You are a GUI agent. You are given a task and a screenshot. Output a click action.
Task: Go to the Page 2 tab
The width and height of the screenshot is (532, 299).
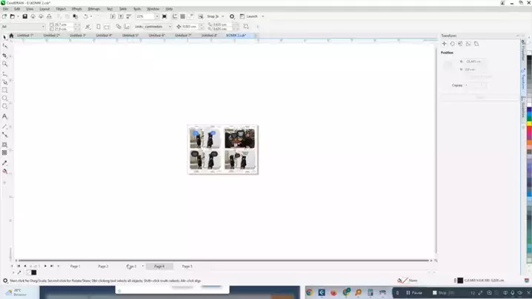click(103, 266)
